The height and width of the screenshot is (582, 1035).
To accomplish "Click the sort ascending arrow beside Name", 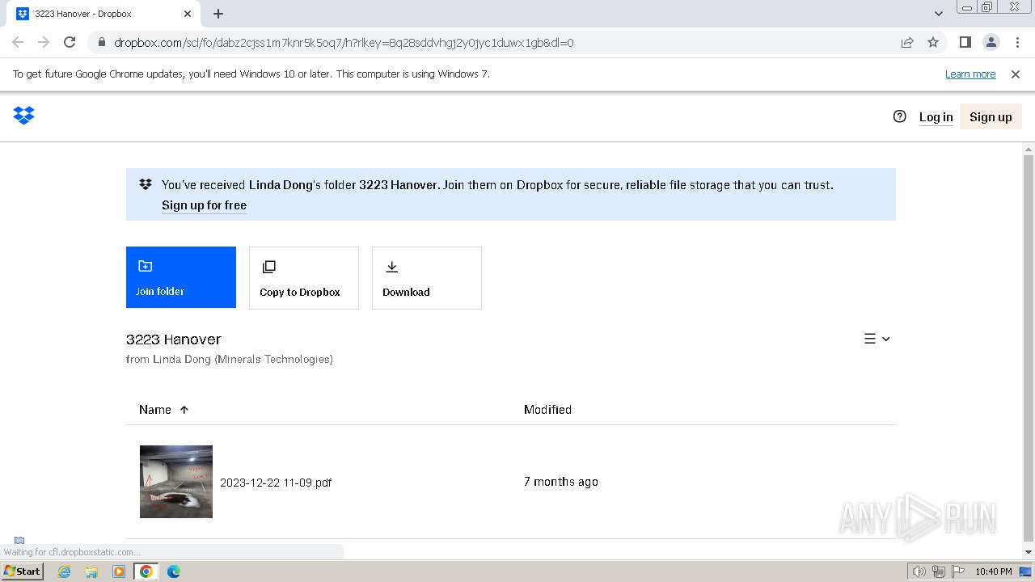I will (184, 410).
